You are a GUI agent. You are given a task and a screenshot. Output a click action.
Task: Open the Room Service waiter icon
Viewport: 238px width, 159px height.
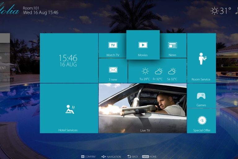[202, 59]
